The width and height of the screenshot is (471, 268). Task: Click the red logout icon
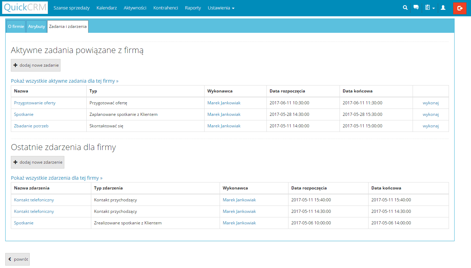pyautogui.click(x=459, y=8)
